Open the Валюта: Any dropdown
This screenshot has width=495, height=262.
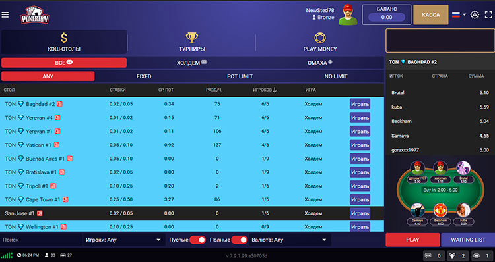(x=290, y=240)
